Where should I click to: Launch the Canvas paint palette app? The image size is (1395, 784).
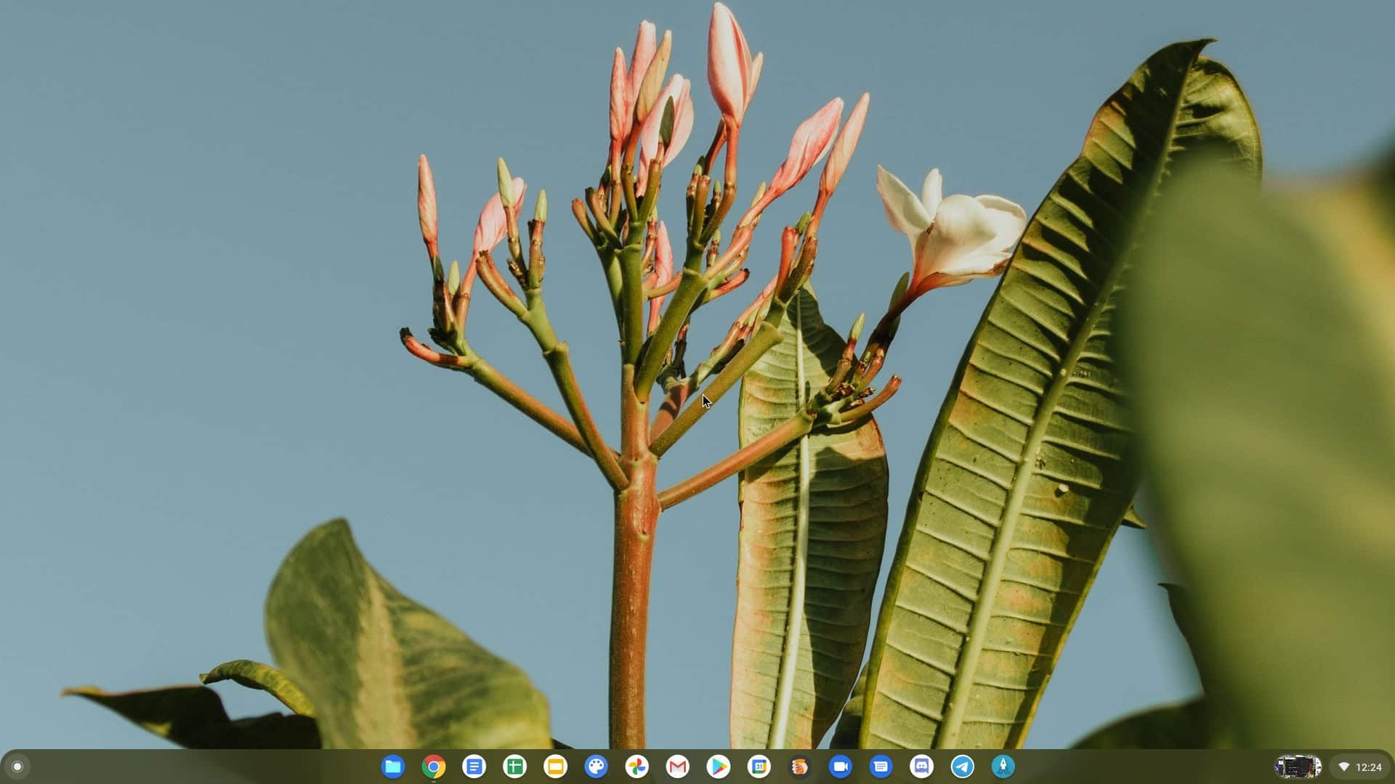point(597,767)
